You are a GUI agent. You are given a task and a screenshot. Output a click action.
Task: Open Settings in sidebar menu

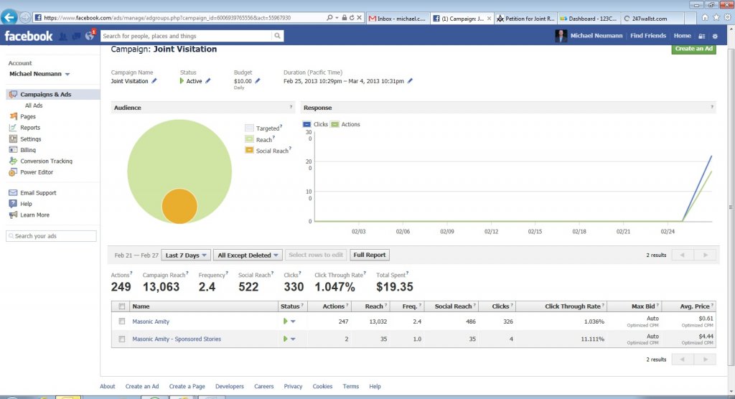30,139
